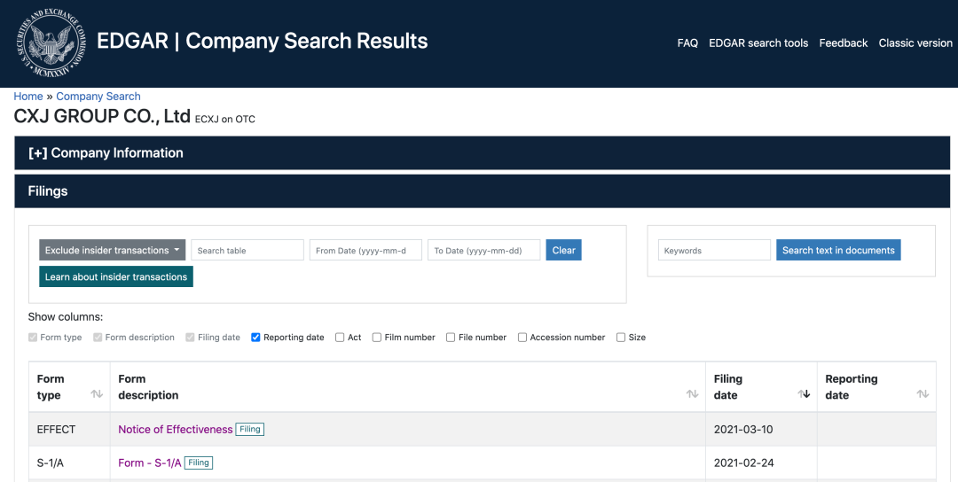The height and width of the screenshot is (482, 958).
Task: Click Filing badge beside Notice of Effectiveness
Action: click(x=250, y=430)
